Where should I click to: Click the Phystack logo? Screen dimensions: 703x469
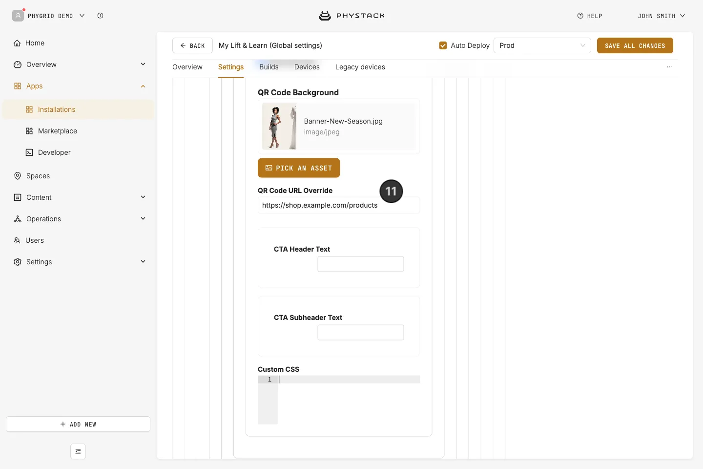tap(351, 16)
